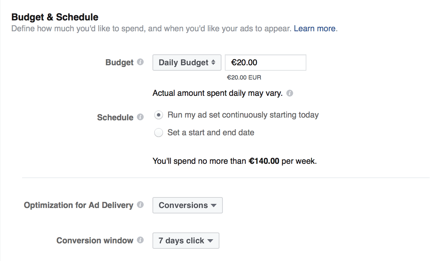
Task: Choose 'Set a start and end date' option
Action: (158, 133)
